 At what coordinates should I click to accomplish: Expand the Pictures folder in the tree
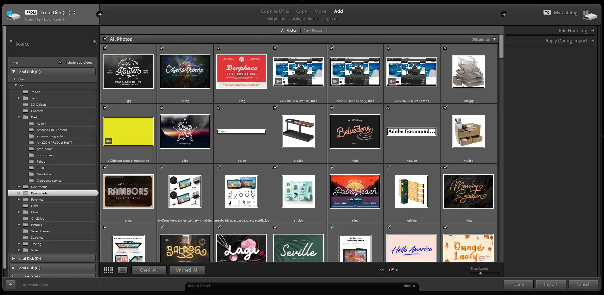(x=19, y=225)
